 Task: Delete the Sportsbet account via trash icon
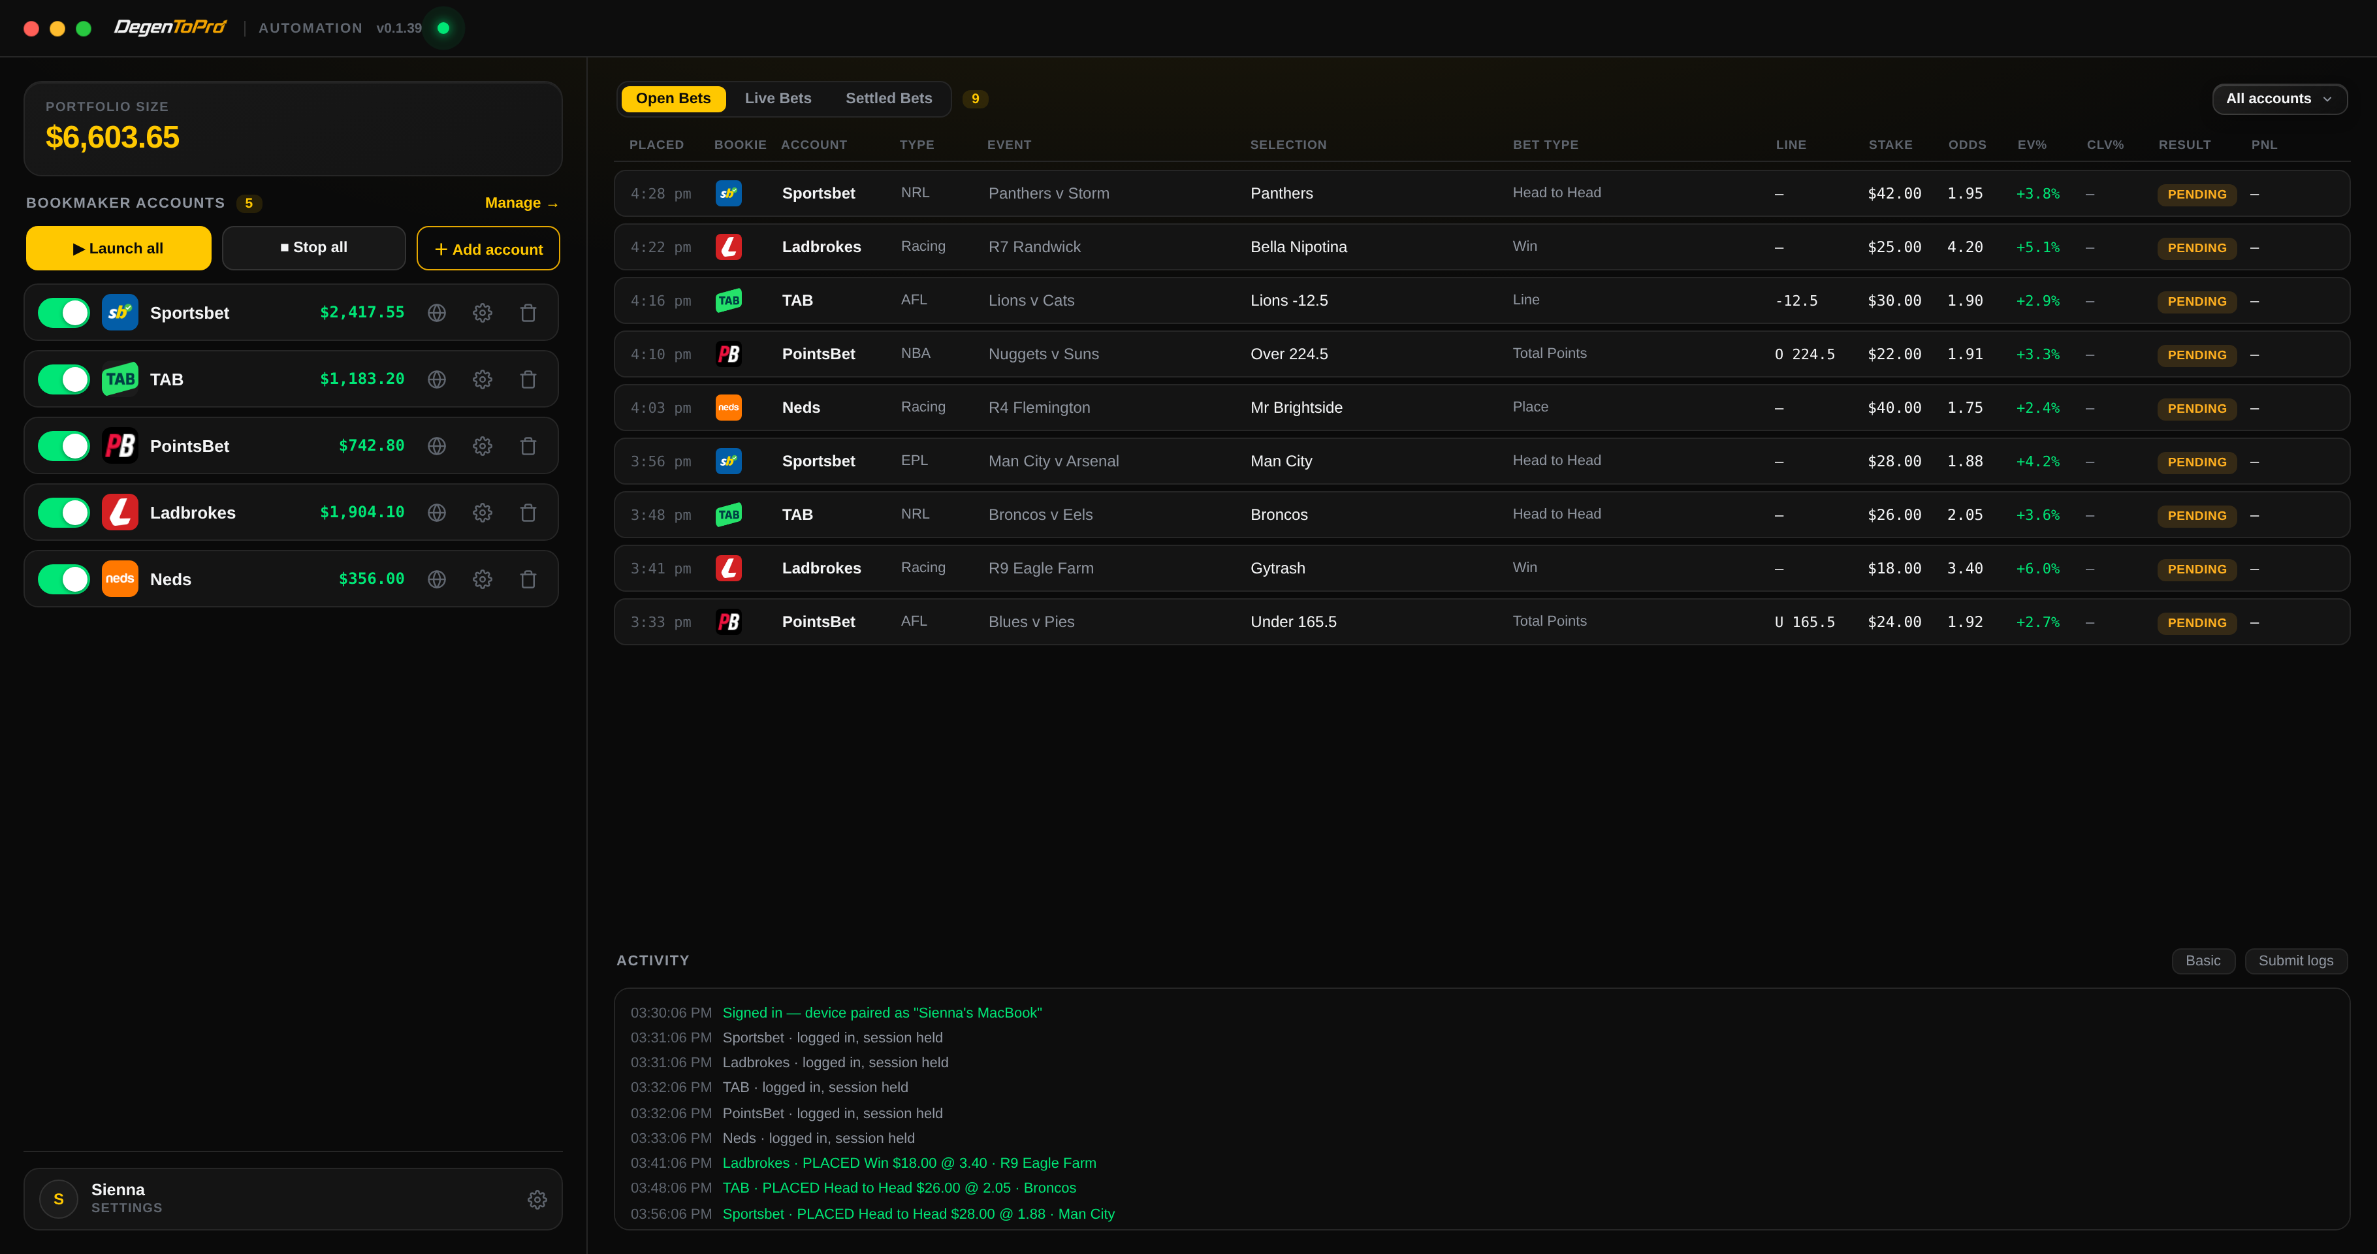528,313
